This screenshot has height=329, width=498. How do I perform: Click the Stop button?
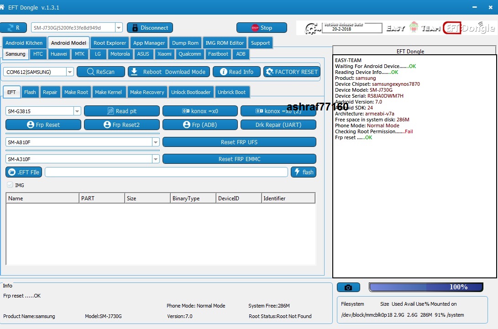pos(262,28)
